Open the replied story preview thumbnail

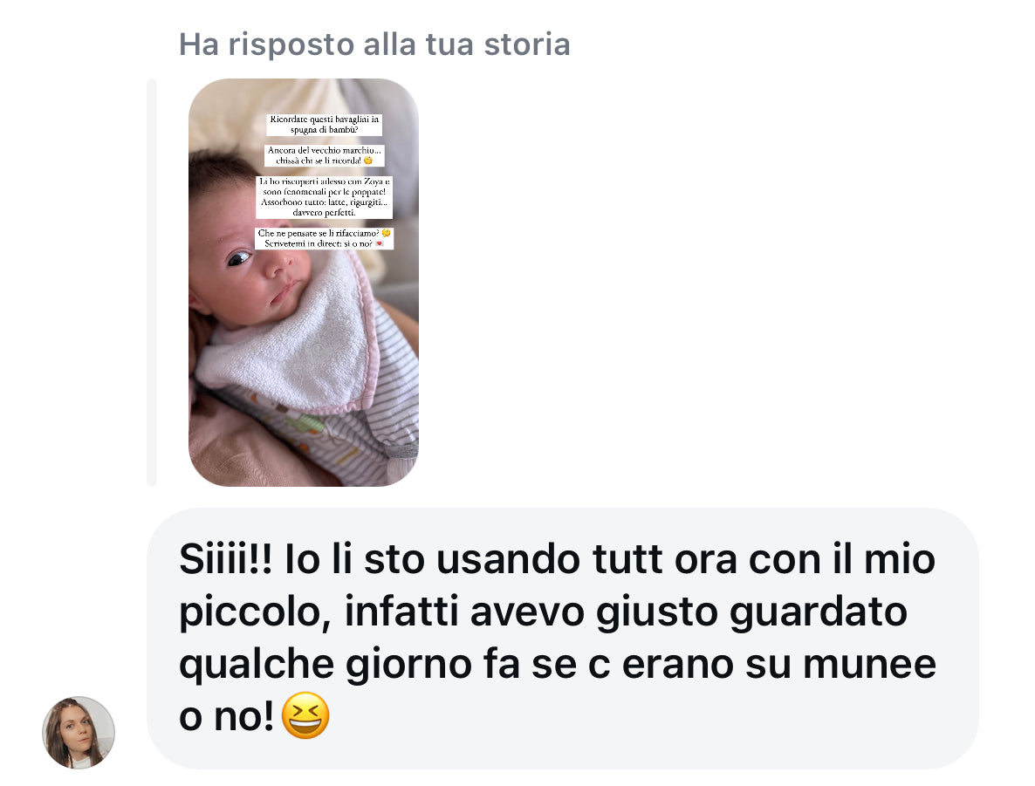[304, 283]
